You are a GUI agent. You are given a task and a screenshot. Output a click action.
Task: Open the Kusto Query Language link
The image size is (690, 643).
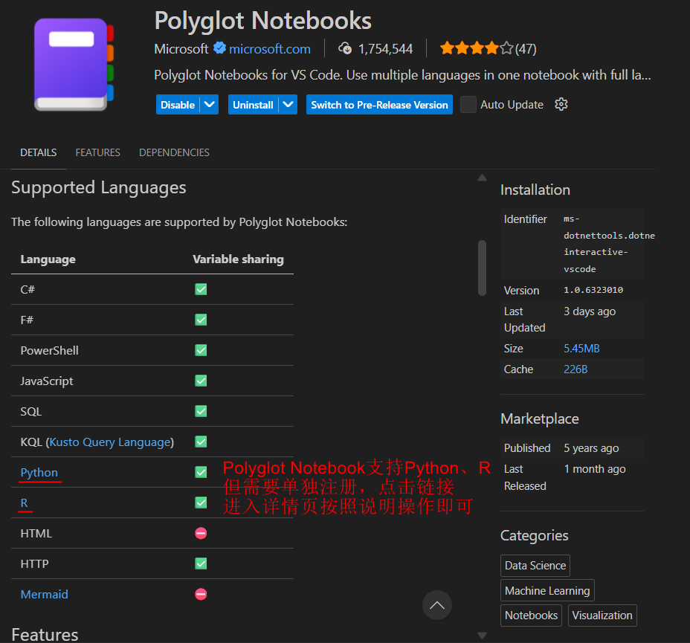[110, 442]
